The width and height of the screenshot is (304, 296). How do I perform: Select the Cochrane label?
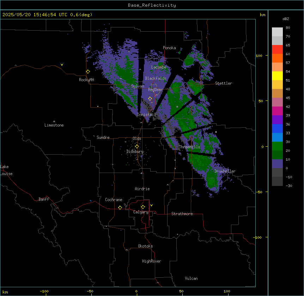click(114, 200)
